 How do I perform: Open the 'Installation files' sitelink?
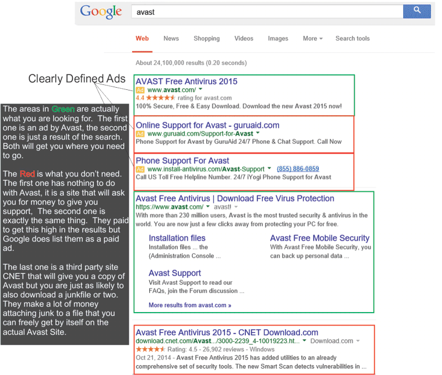(x=177, y=238)
